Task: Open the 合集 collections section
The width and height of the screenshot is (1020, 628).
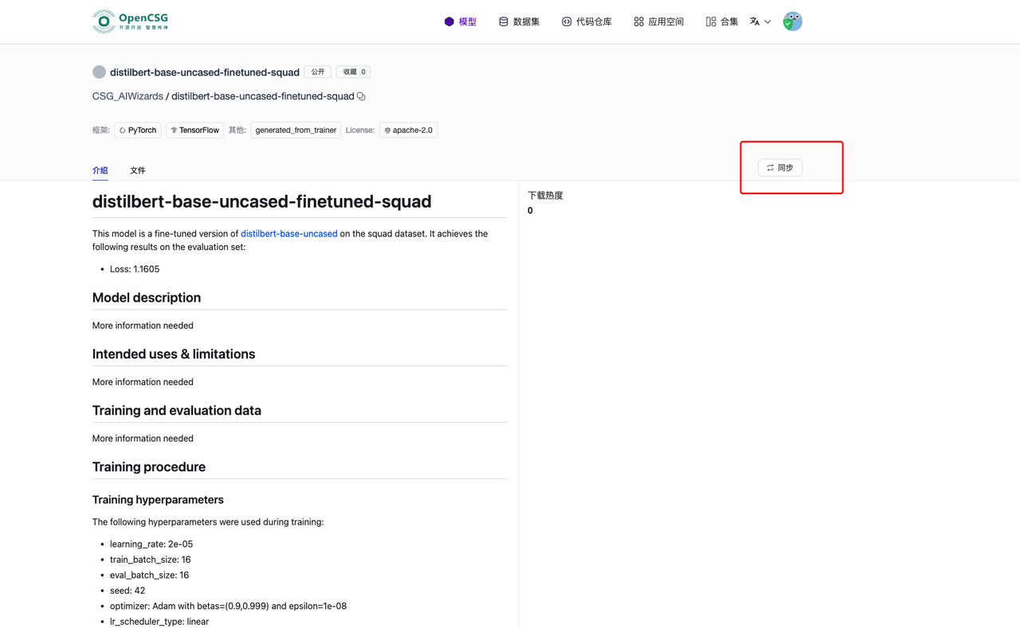Action: [x=722, y=21]
